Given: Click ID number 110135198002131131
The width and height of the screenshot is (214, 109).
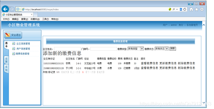Looking at the screenshot, I should click(54, 64).
